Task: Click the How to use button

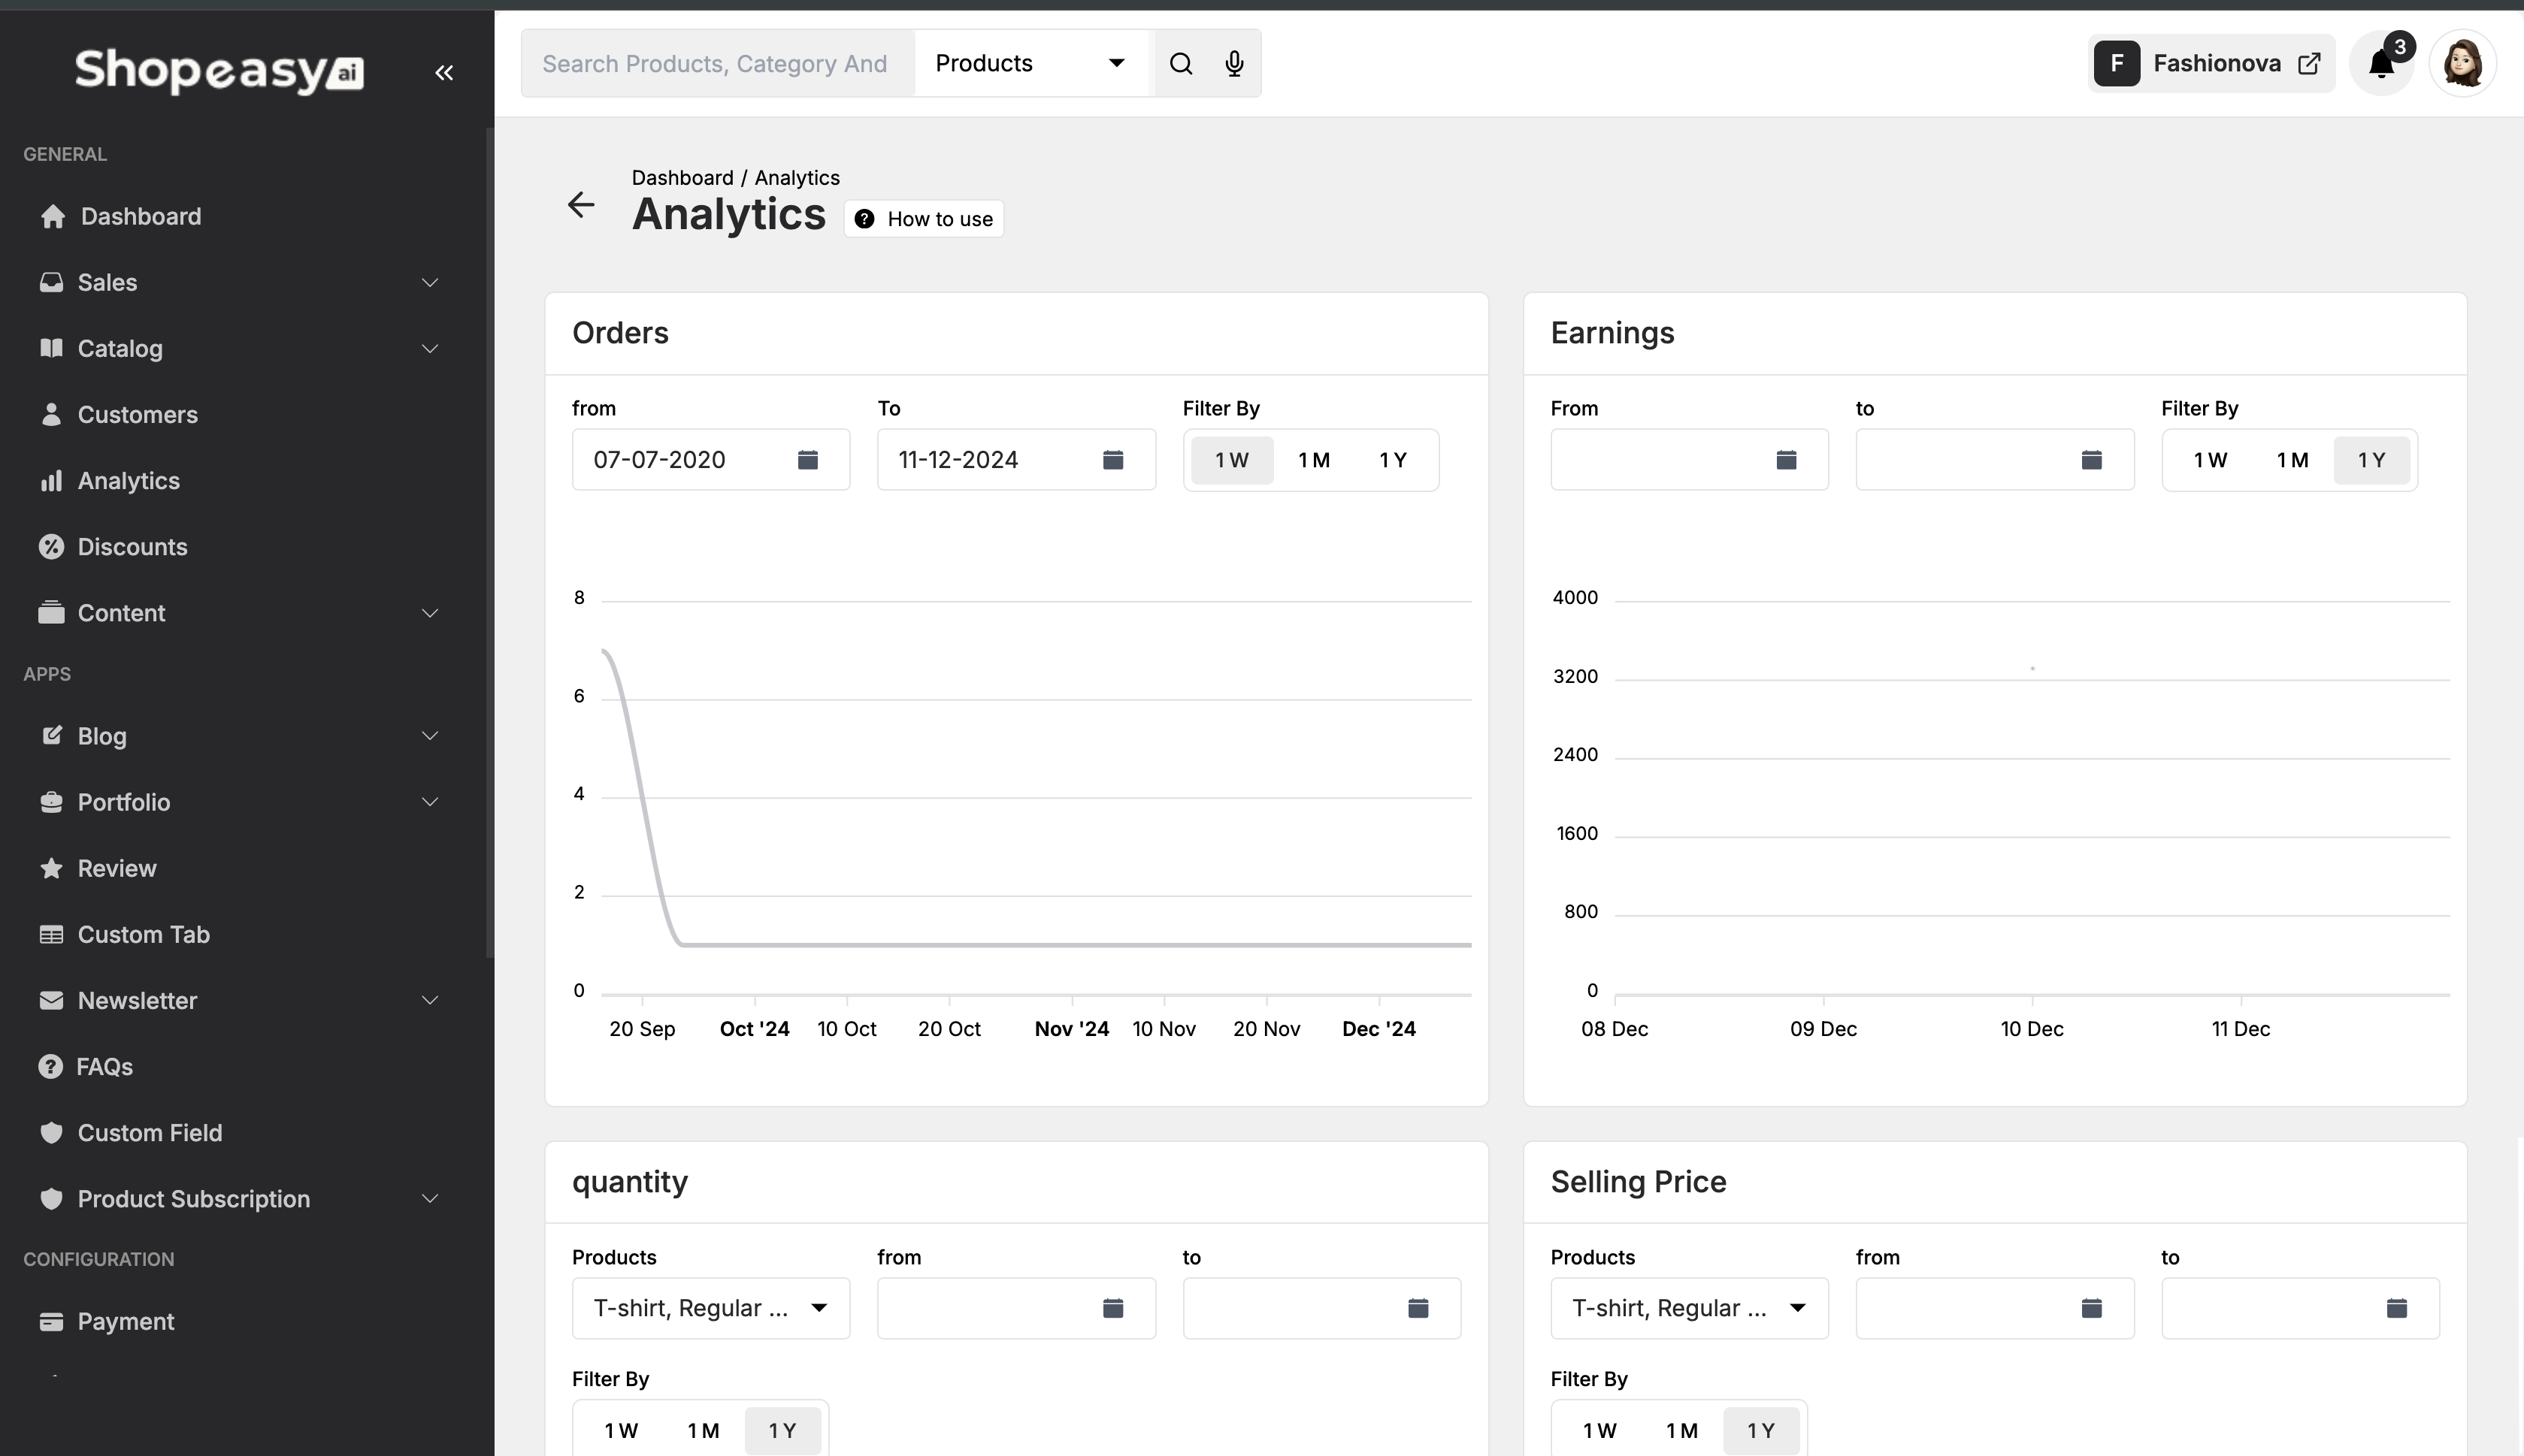Action: pos(923,219)
